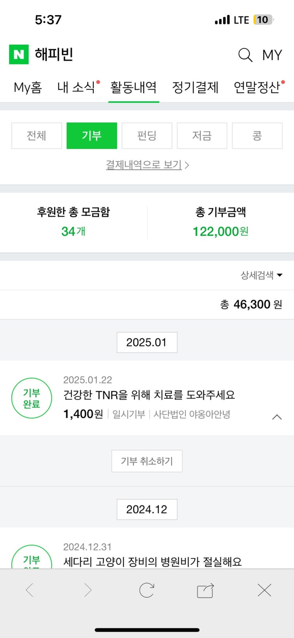294x638 pixels.
Task: Open the 건강한 TNR을 위해 donation title
Action: point(149,395)
